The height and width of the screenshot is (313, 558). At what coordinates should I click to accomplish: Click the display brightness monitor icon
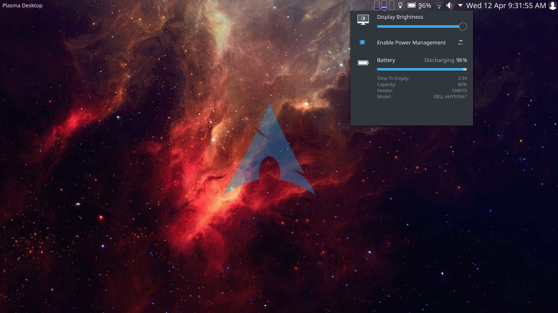[x=363, y=20]
